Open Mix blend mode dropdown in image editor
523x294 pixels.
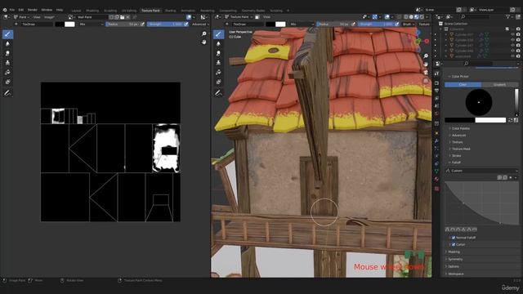(x=91, y=24)
